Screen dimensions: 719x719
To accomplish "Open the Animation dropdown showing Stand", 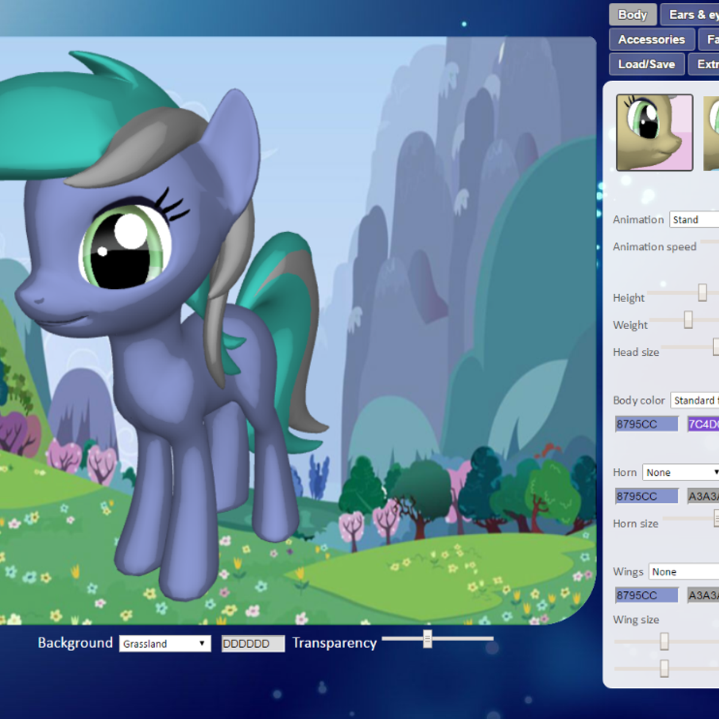I will pyautogui.click(x=695, y=220).
